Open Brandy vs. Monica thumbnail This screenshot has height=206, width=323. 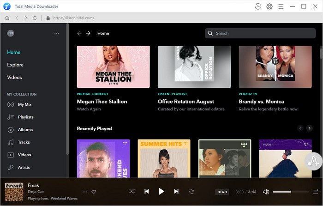[275, 67]
